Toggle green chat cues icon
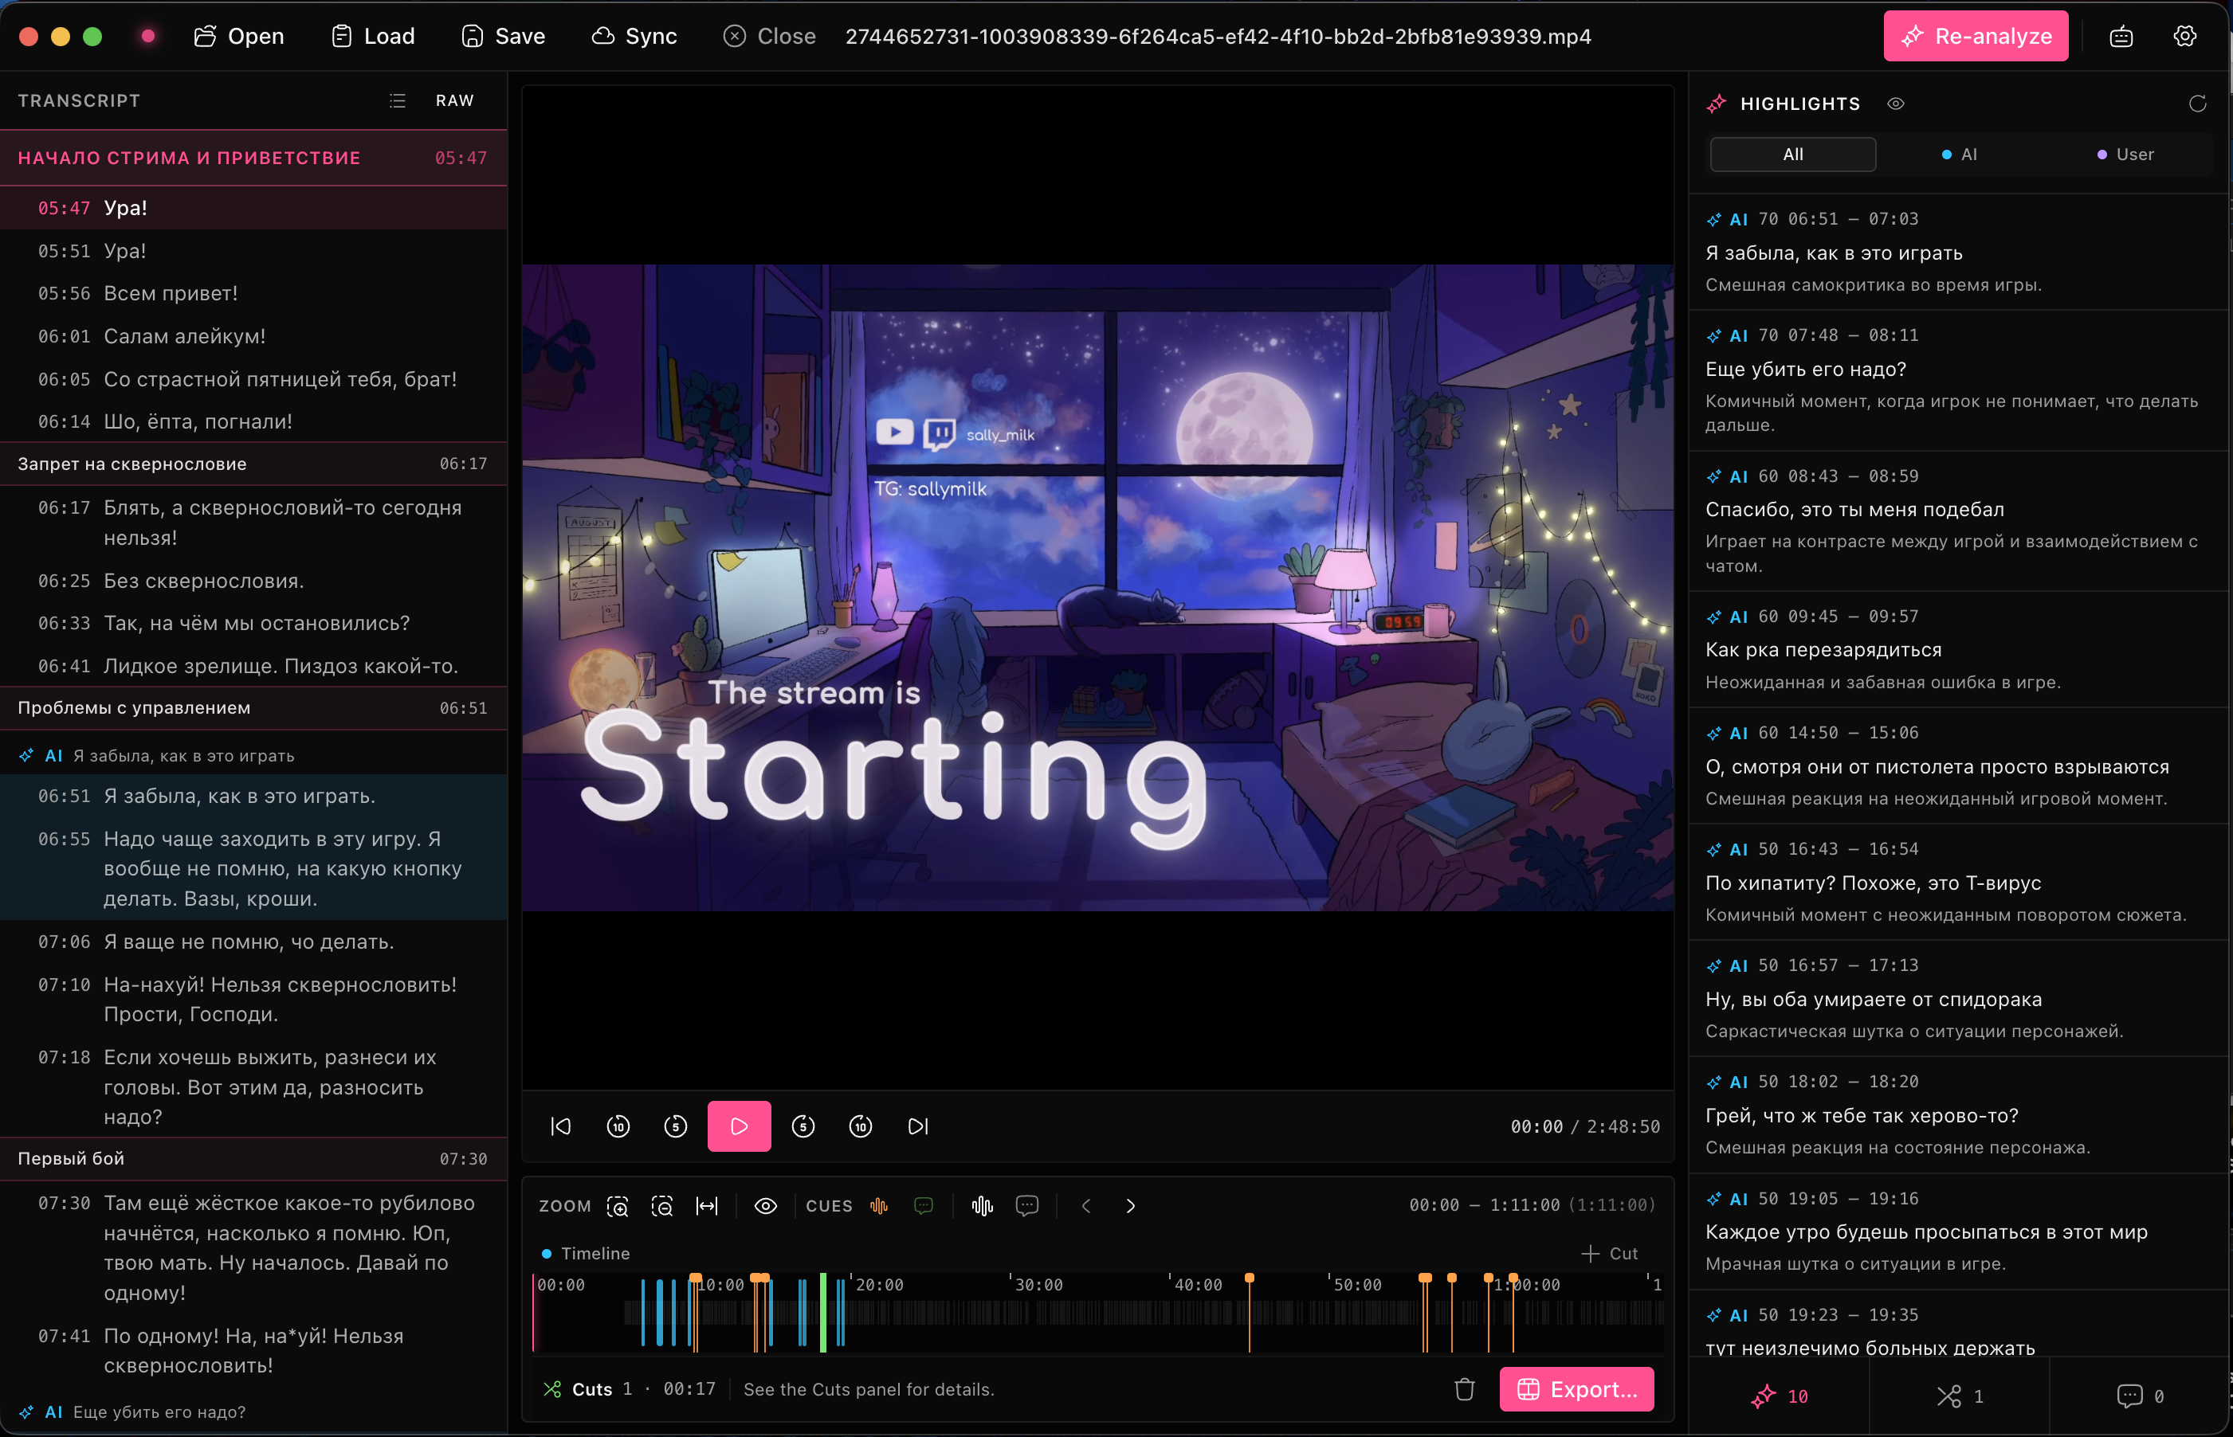 (924, 1205)
